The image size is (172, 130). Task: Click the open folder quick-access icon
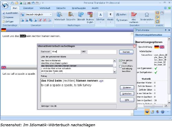point(17,3)
